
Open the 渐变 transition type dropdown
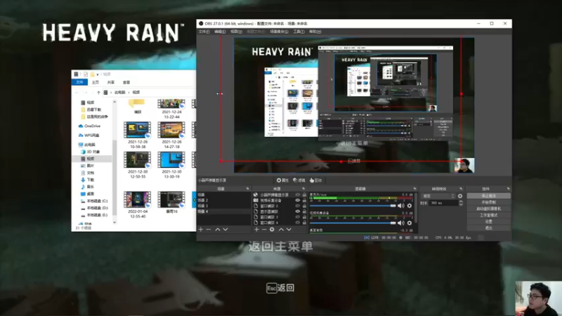[x=438, y=196]
